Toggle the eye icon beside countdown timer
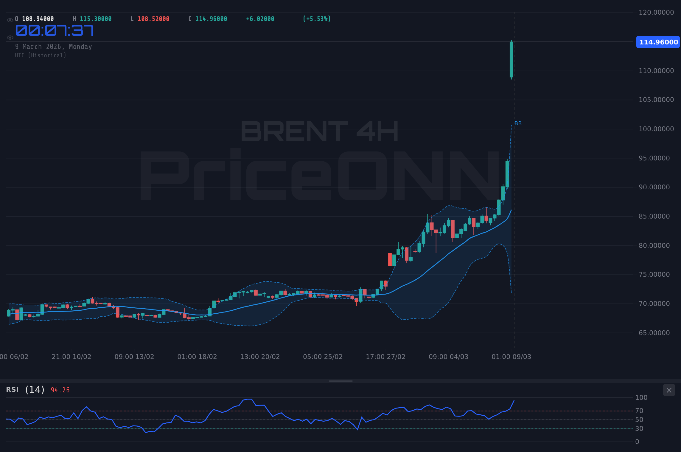681x452 pixels. [10, 38]
